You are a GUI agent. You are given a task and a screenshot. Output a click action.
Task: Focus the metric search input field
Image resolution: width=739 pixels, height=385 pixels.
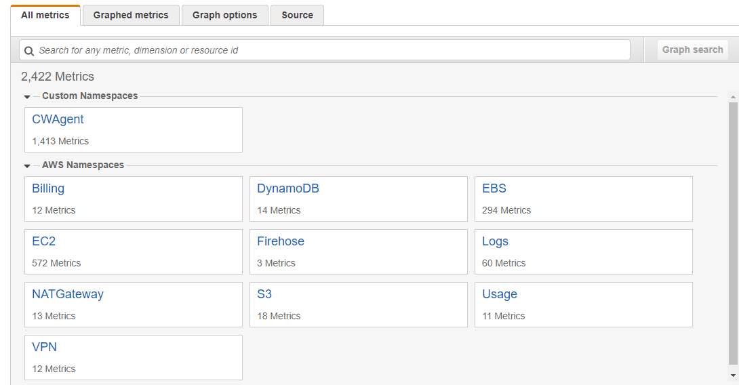(332, 50)
